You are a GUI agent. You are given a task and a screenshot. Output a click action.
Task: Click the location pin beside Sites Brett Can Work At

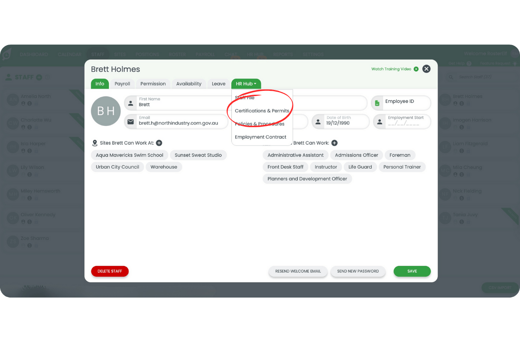coord(95,143)
